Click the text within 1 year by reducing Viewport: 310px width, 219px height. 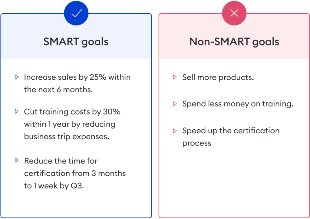coord(70,124)
